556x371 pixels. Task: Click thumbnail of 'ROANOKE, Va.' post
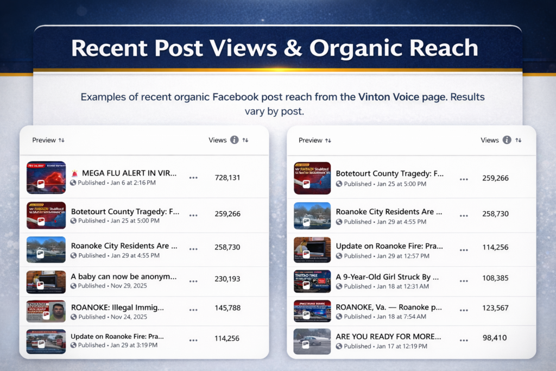click(x=312, y=311)
